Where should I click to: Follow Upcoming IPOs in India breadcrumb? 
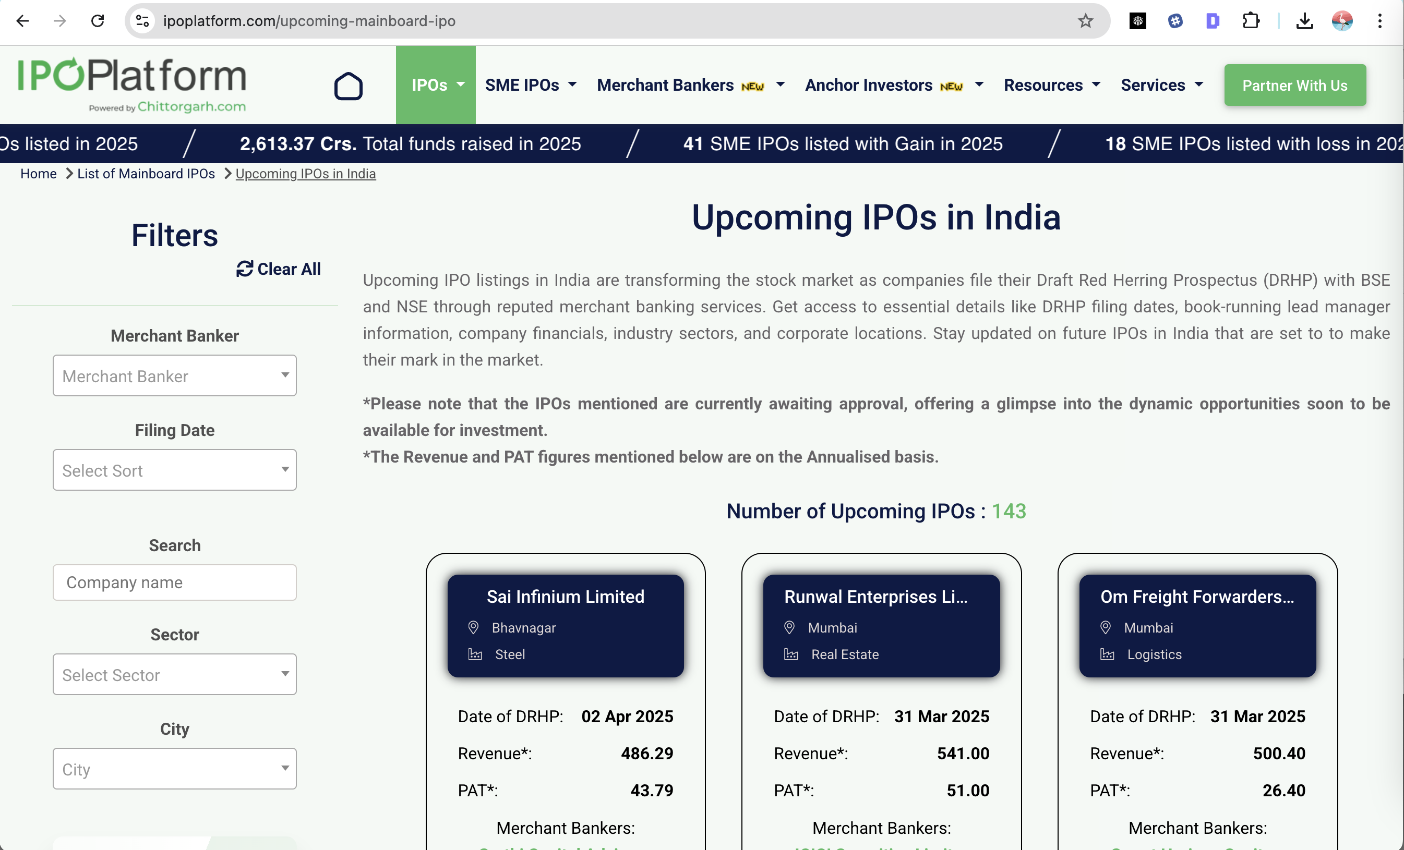[305, 174]
